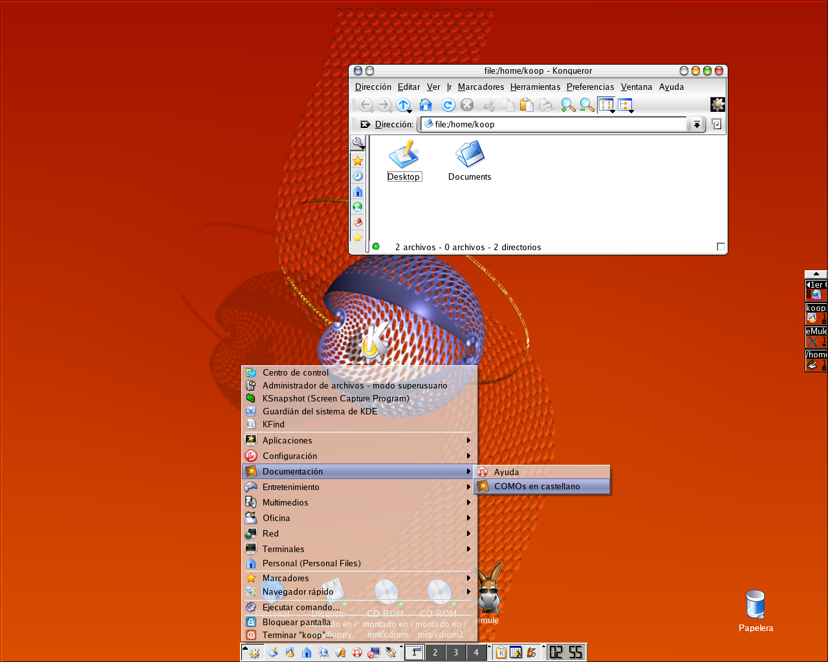The width and height of the screenshot is (828, 662).
Task: Switch to virtual desktop 4
Action: tap(476, 652)
